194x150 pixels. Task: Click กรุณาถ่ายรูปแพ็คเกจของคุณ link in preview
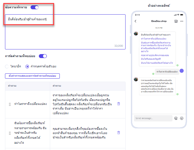pyautogui.click(x=155, y=55)
